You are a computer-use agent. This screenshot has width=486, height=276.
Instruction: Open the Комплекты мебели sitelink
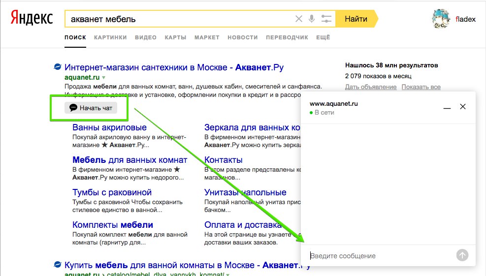pyautogui.click(x=112, y=225)
